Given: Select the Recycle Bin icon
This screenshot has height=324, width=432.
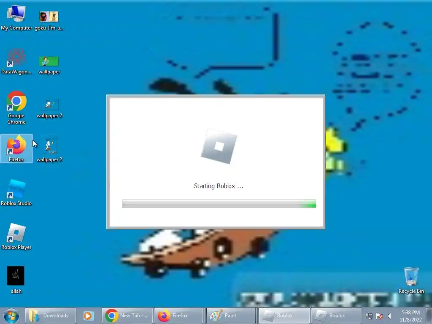Looking at the screenshot, I should [411, 280].
